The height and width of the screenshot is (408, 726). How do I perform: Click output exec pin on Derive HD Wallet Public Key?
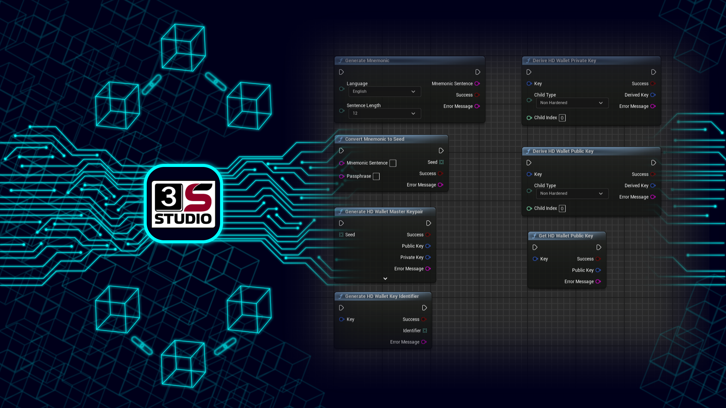click(654, 163)
